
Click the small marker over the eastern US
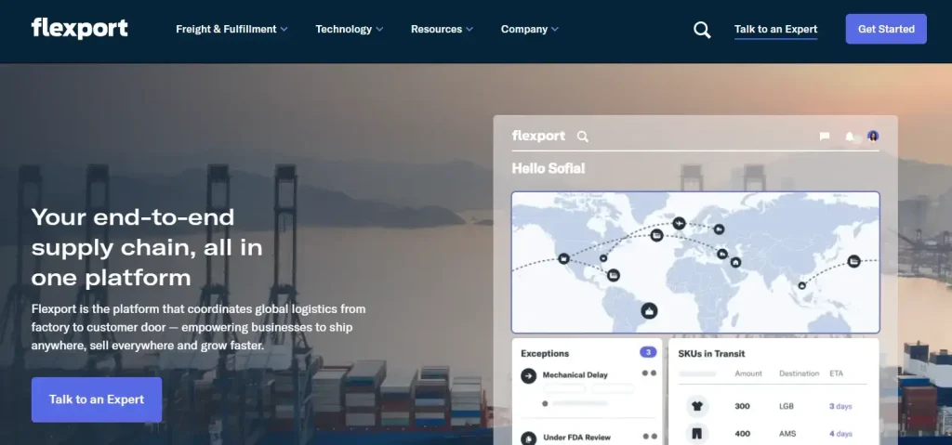[602, 258]
